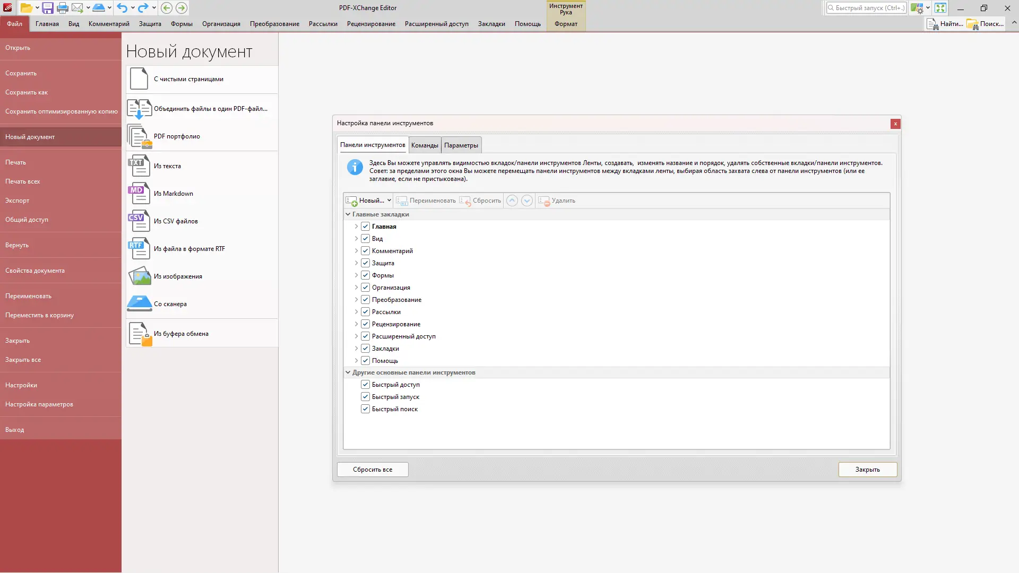Open the 'Преобразование' ribbon tab
The image size is (1019, 573).
274,24
